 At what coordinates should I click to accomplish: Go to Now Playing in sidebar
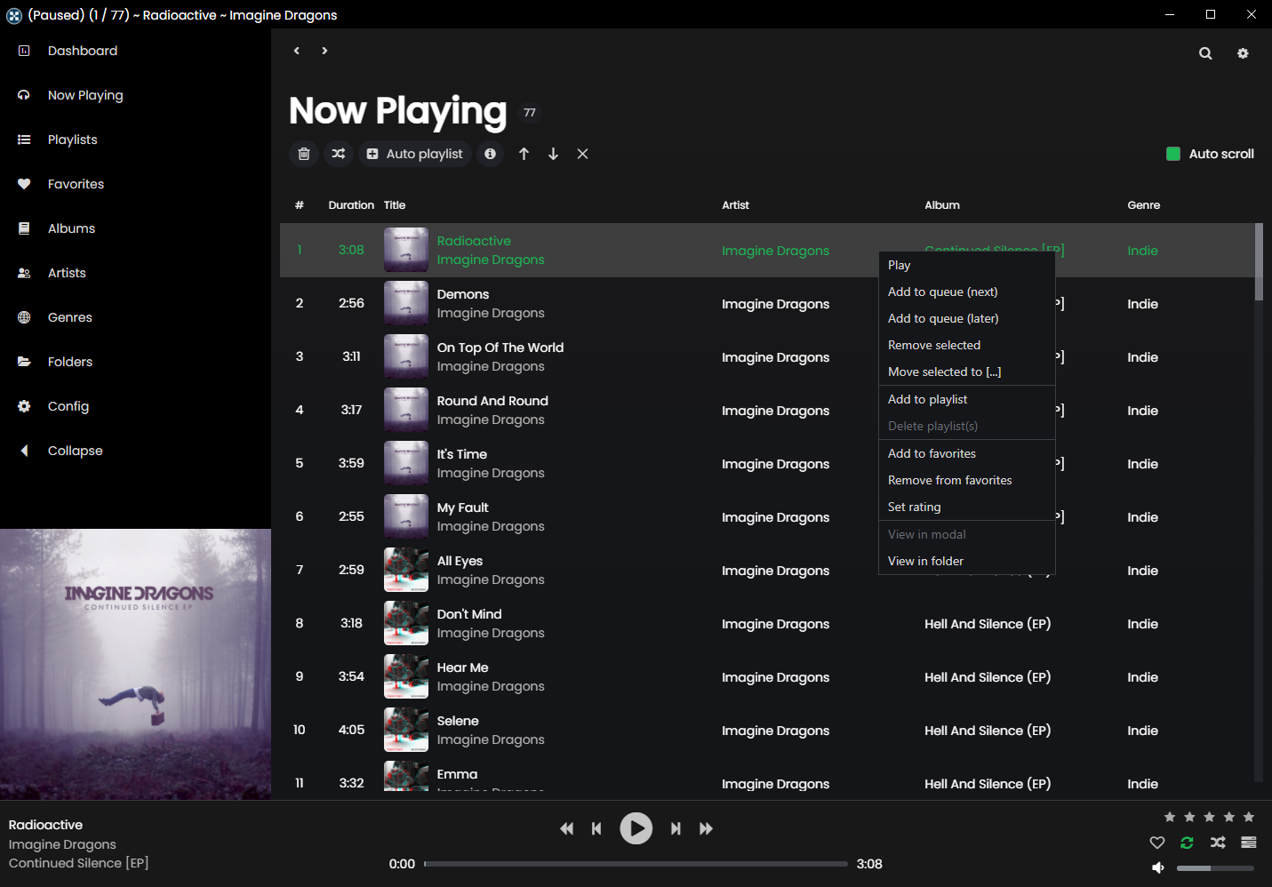coord(85,95)
